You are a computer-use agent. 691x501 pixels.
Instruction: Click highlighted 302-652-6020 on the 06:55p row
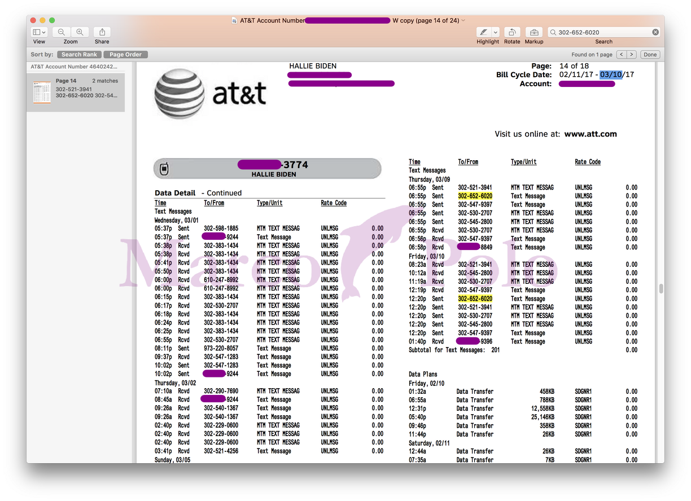pos(475,196)
